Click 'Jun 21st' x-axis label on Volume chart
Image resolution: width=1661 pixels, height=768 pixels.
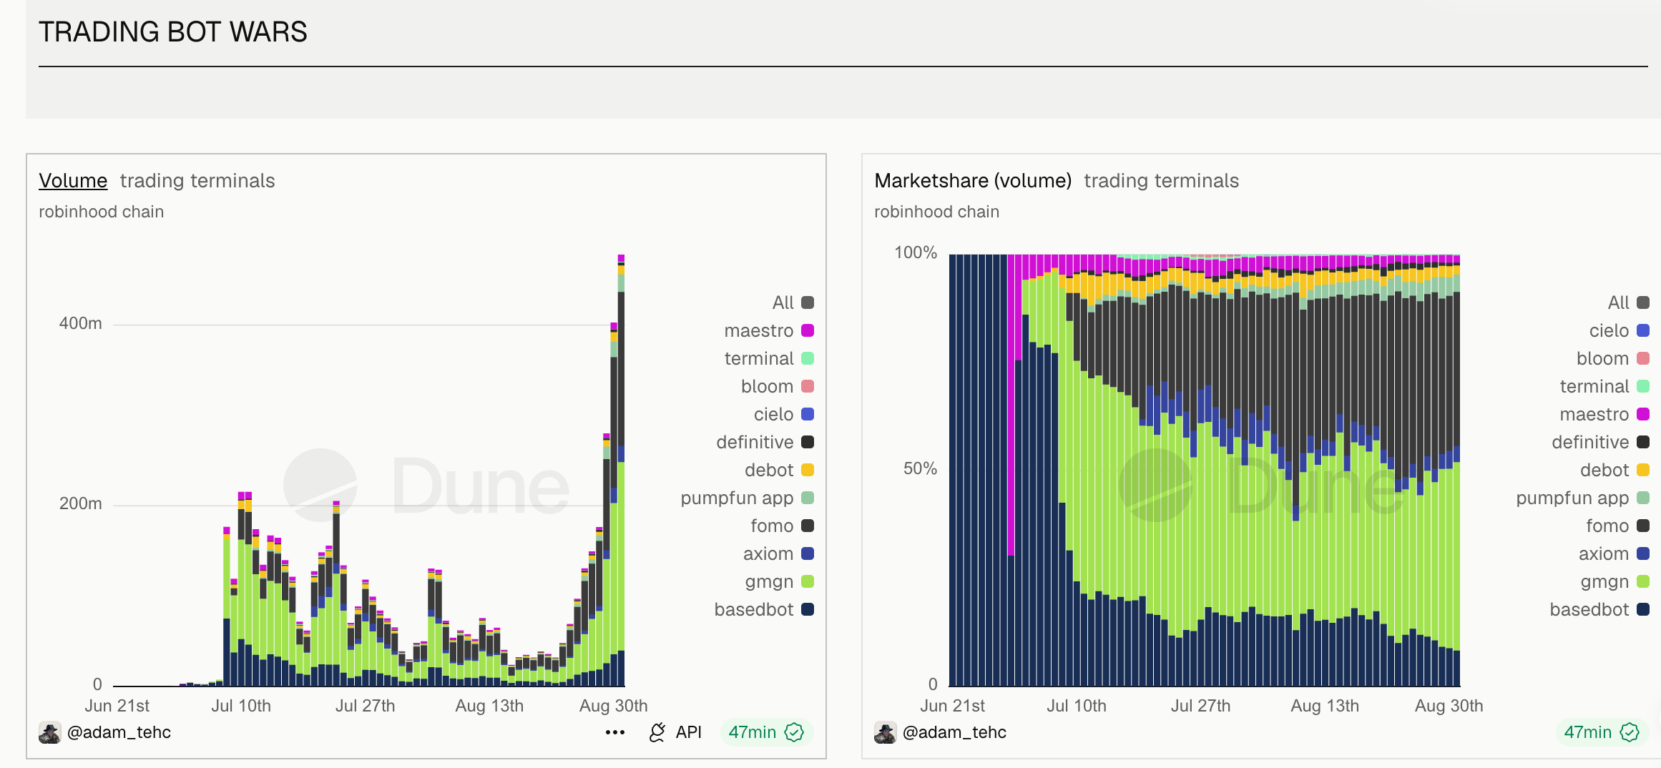point(117,706)
